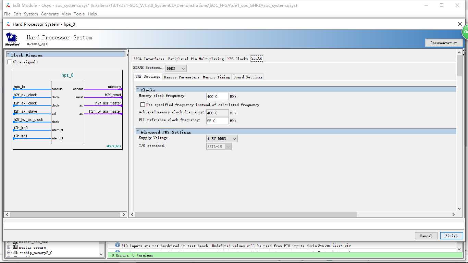This screenshot has width=468, height=263.
Task: Click the hps_0 block in diagram
Action: click(67, 112)
